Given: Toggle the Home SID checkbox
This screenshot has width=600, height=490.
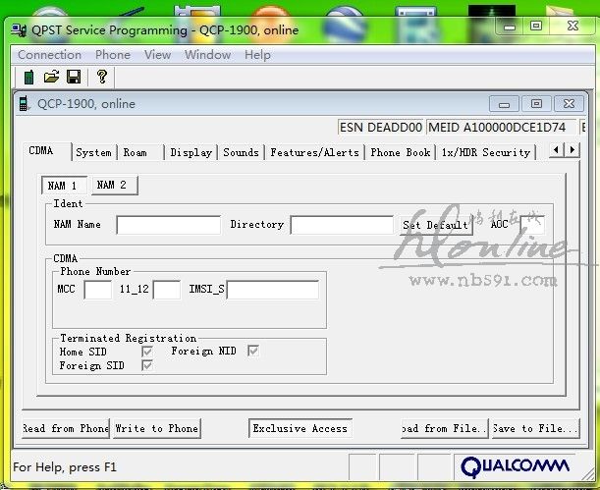Looking at the screenshot, I should tap(147, 352).
